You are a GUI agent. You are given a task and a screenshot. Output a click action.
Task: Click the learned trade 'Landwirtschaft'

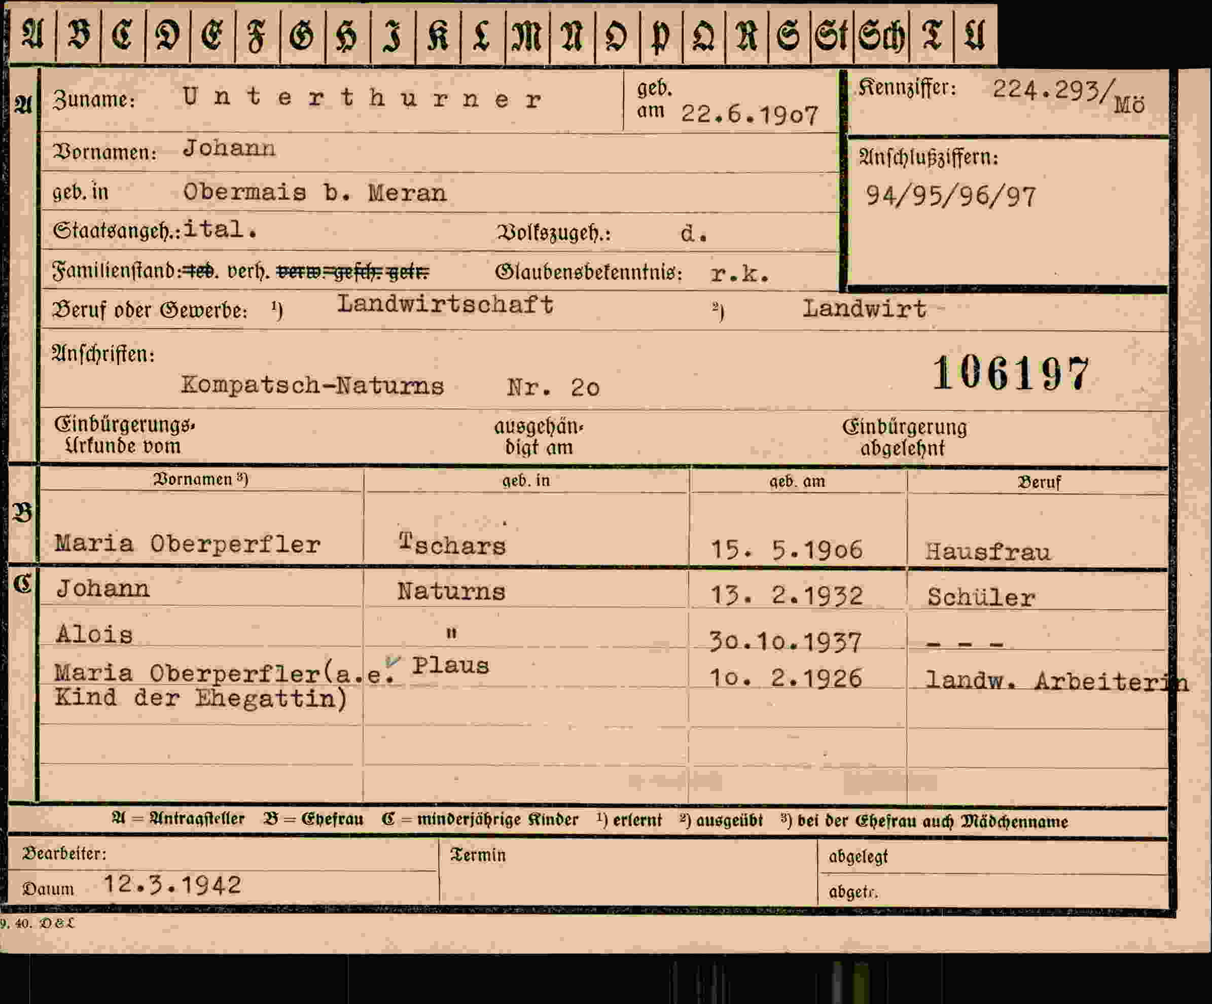(x=446, y=304)
